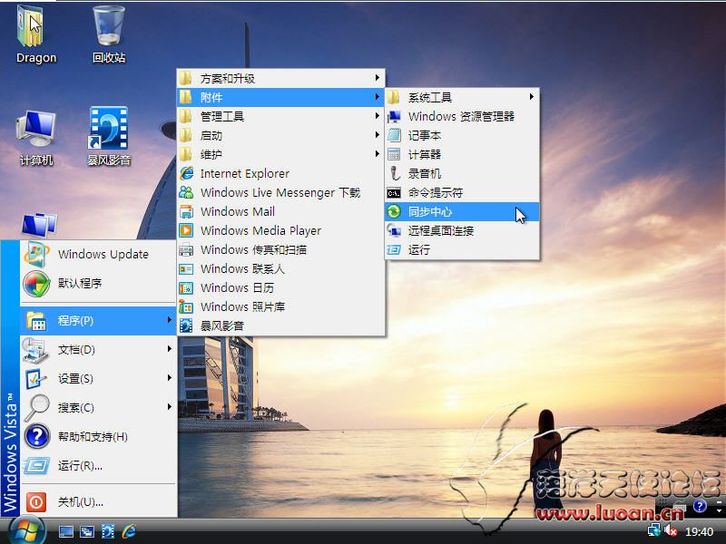Select the 文档(D) label in Start menu
726x544 pixels.
(76, 350)
